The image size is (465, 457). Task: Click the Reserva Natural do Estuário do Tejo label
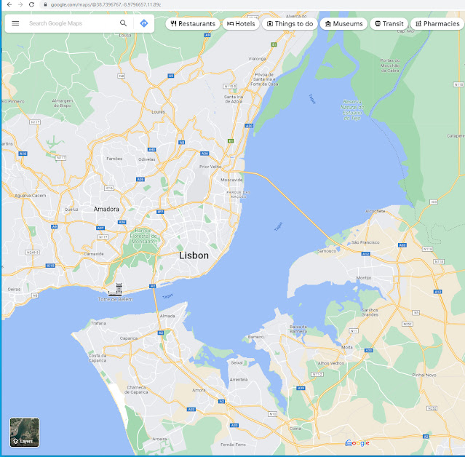352,110
